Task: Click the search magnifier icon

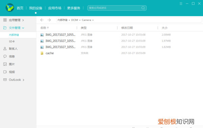Action: tap(143, 8)
